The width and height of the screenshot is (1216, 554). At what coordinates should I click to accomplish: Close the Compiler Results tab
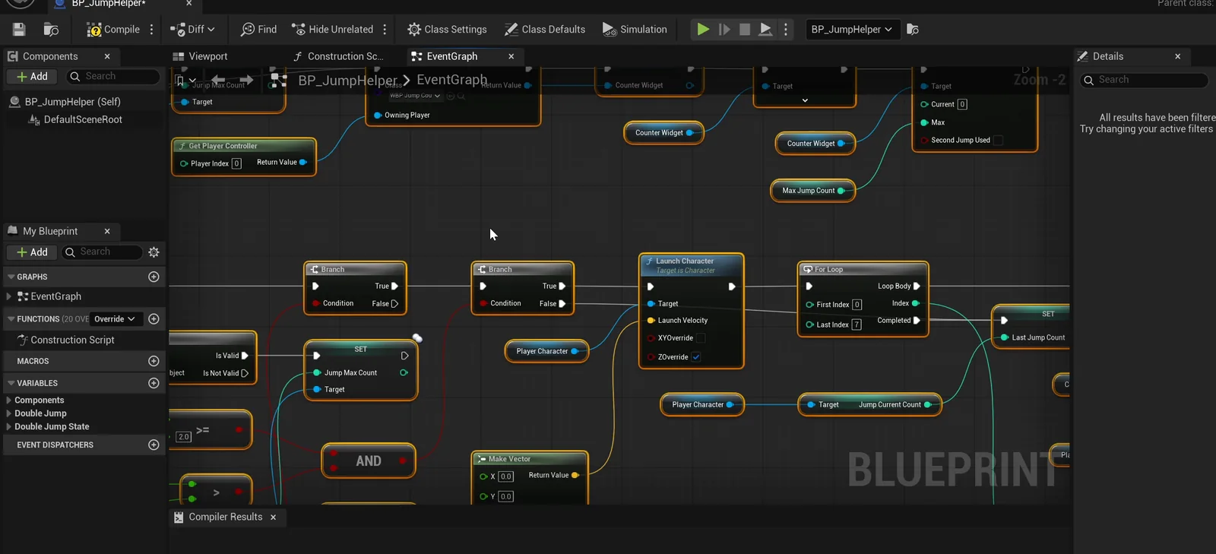[x=274, y=518]
